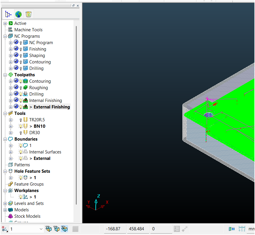Click the Z coordinate field 0
The width and height of the screenshot is (255, 235).
pos(161,229)
